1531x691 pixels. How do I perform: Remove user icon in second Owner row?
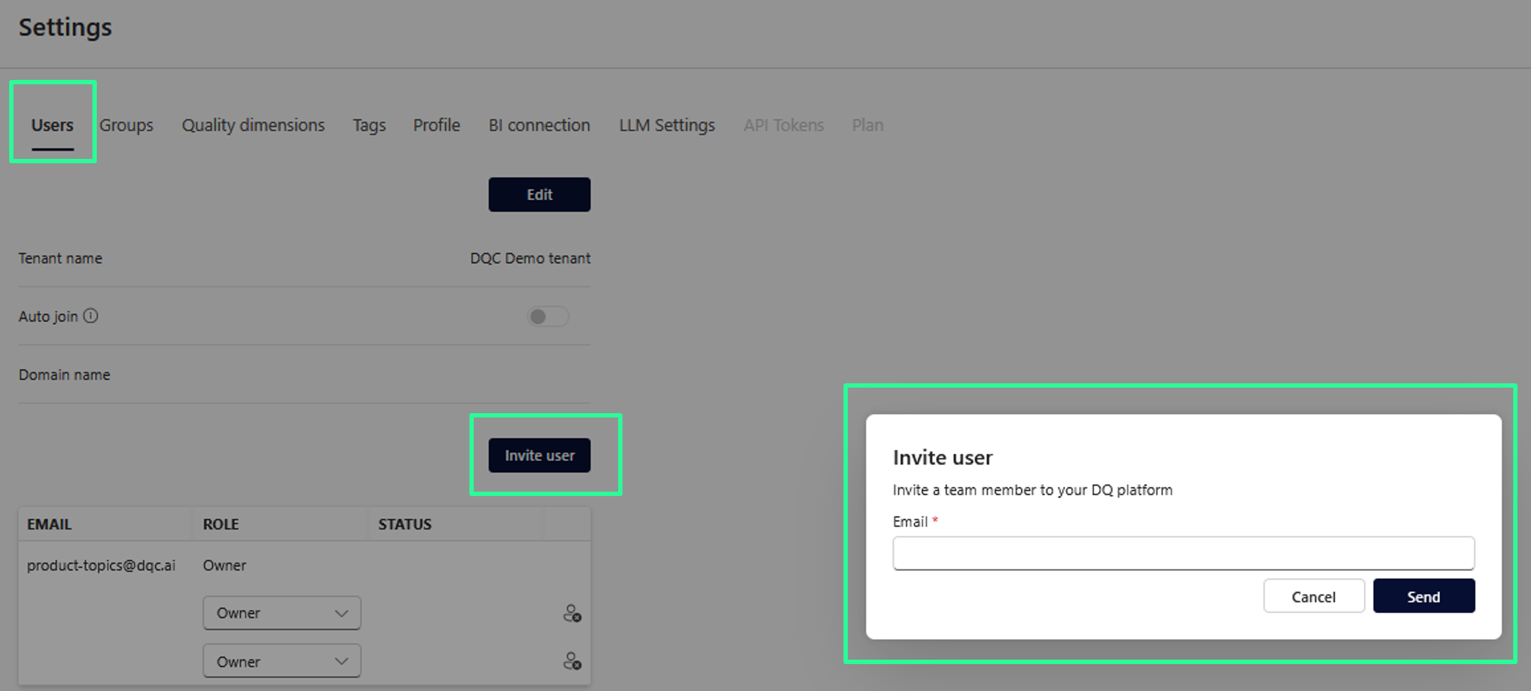pos(572,661)
